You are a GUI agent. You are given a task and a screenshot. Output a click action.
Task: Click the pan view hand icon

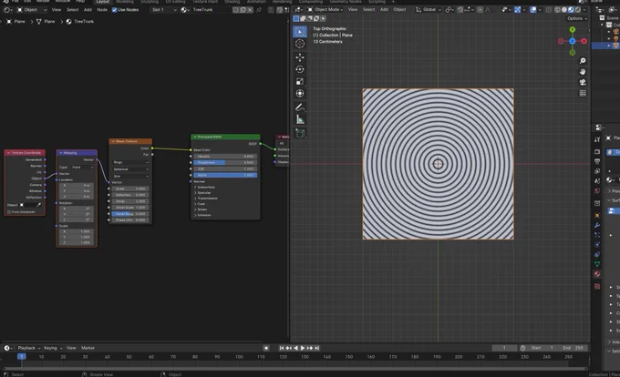[583, 71]
